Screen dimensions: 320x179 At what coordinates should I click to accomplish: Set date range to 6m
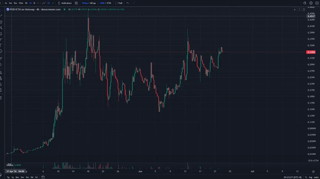click(17, 177)
